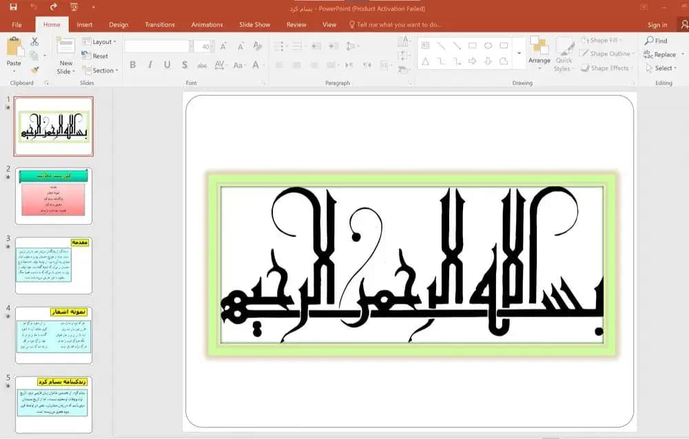Viewport: 689px width, 439px height.
Task: Increase the font size
Action: [x=223, y=46]
